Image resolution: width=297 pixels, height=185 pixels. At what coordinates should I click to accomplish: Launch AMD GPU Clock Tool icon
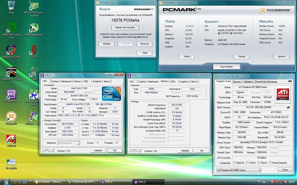(11, 31)
